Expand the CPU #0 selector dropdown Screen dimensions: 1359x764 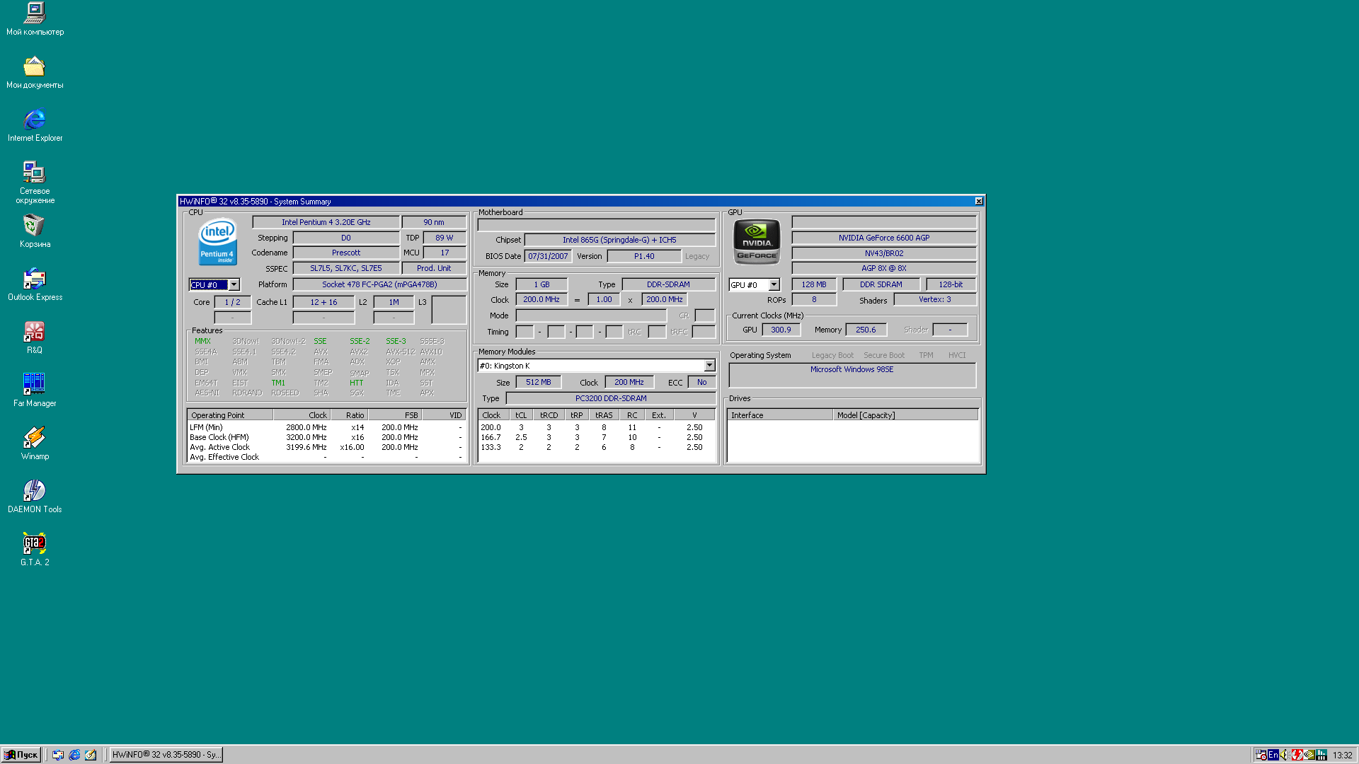tap(234, 284)
